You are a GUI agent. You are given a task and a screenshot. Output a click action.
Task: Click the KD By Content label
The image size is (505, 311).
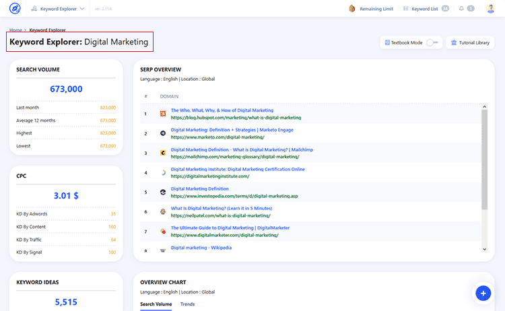pyautogui.click(x=31, y=227)
